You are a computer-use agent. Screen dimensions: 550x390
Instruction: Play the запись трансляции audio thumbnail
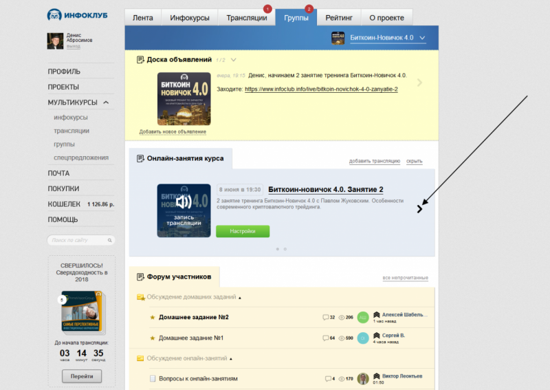click(x=184, y=210)
